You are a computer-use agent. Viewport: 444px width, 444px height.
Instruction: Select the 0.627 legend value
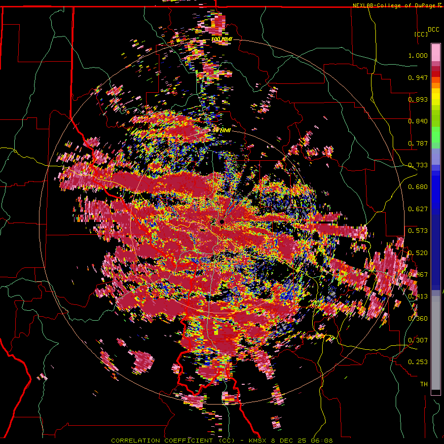(418, 209)
